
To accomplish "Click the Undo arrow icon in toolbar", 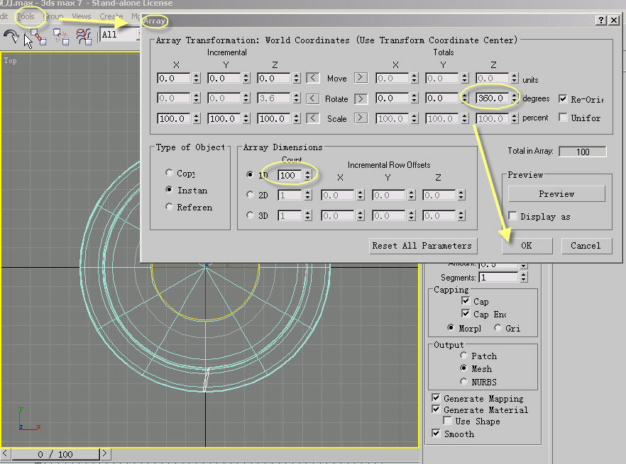I will (11, 36).
